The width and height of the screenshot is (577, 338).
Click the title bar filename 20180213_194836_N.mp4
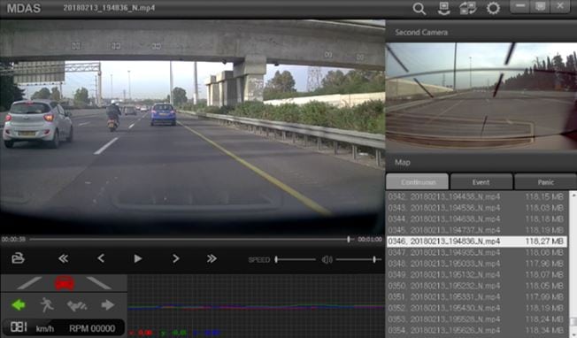(x=109, y=8)
